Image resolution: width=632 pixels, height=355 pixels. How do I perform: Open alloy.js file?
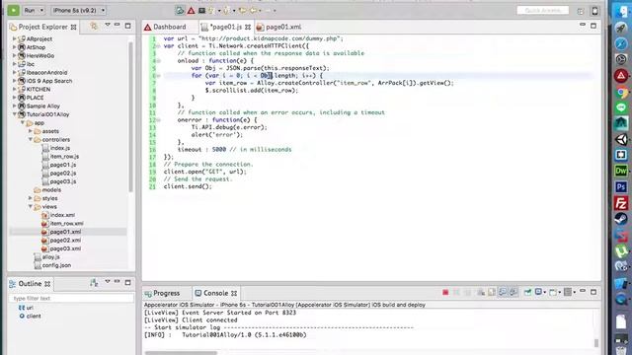click(x=50, y=256)
